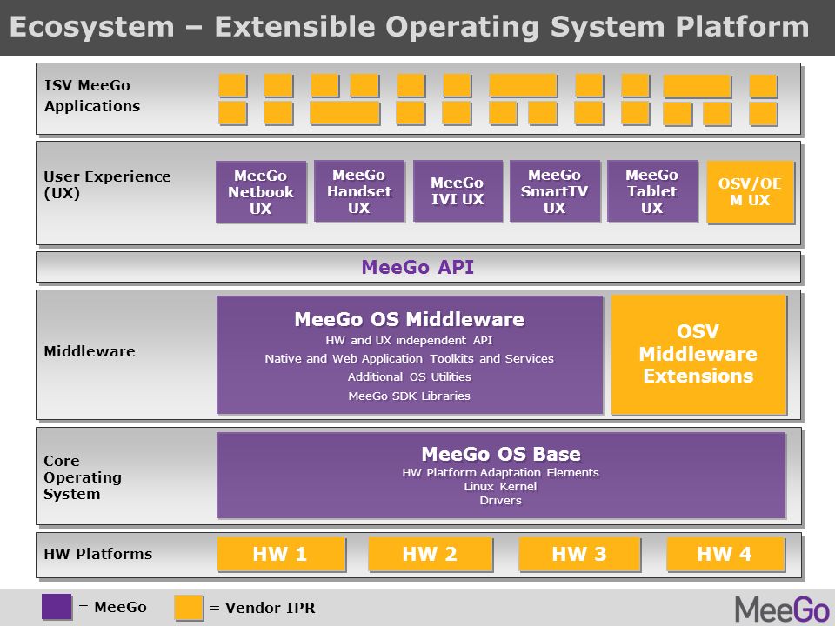Click 'MeeGo SDK Libraries' text

tap(409, 396)
